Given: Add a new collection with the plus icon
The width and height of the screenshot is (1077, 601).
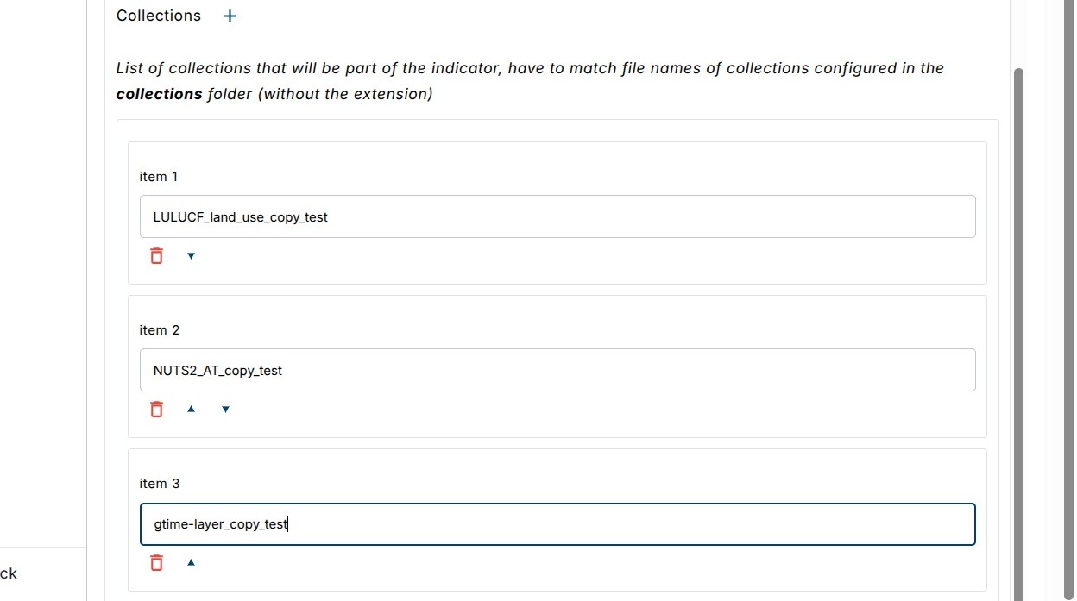Looking at the screenshot, I should pos(230,16).
